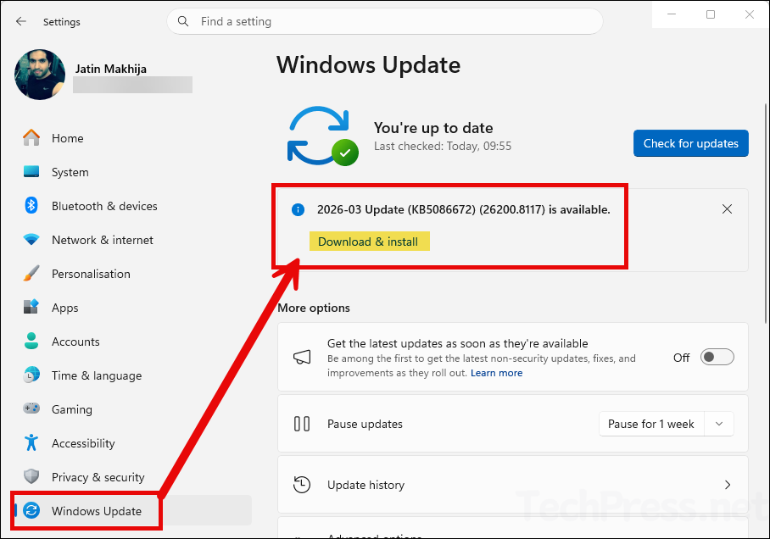Open Time & language settings

click(32, 375)
